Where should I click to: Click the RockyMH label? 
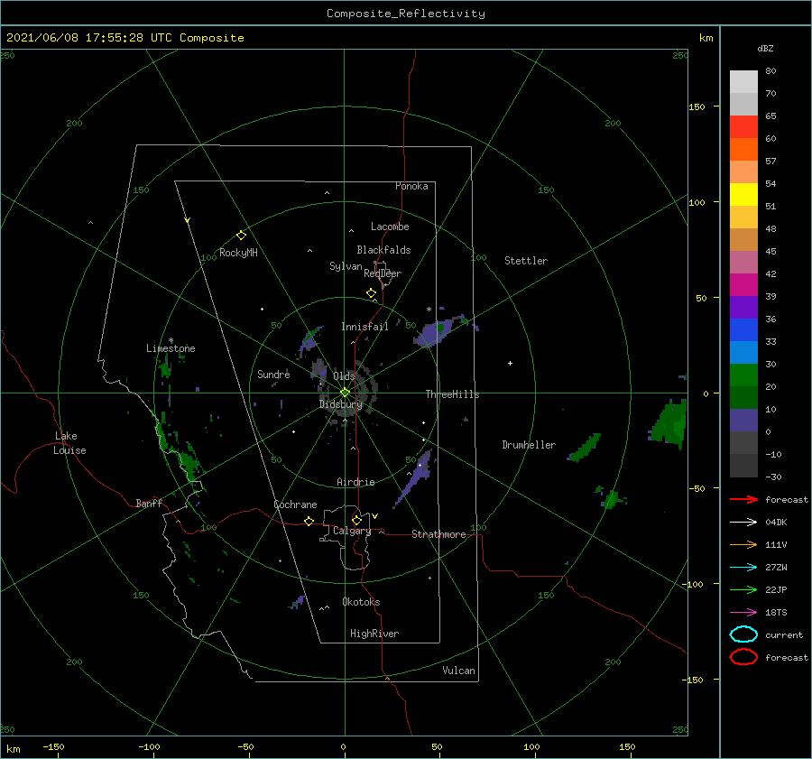238,253
